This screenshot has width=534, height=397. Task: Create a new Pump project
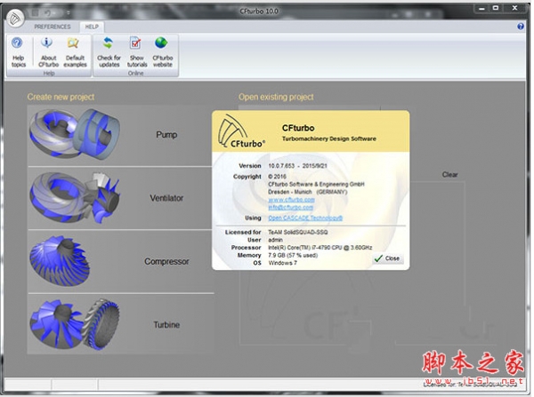tap(120, 135)
